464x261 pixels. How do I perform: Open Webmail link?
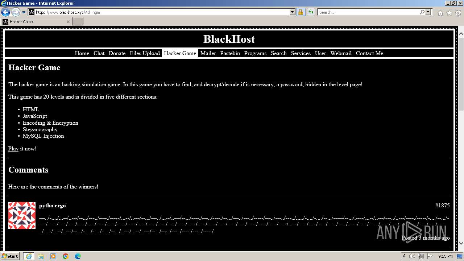point(341,53)
